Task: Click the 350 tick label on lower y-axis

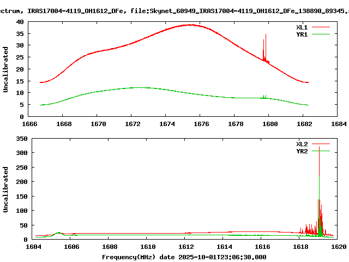Action: tap(23, 140)
